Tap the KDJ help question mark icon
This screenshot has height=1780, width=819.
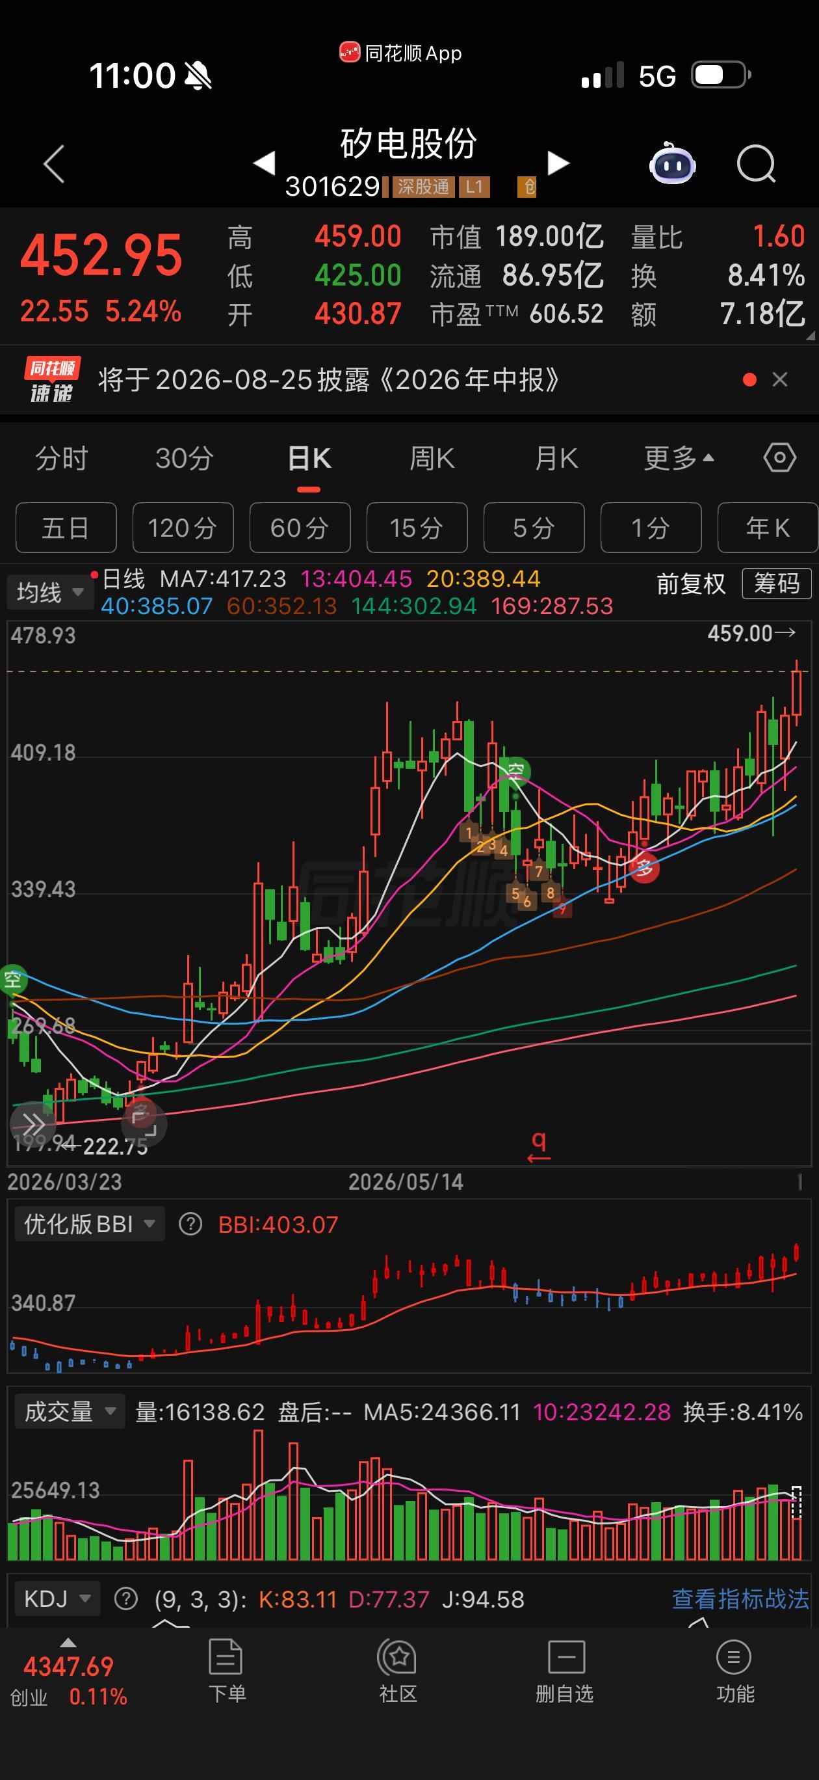pos(125,1598)
